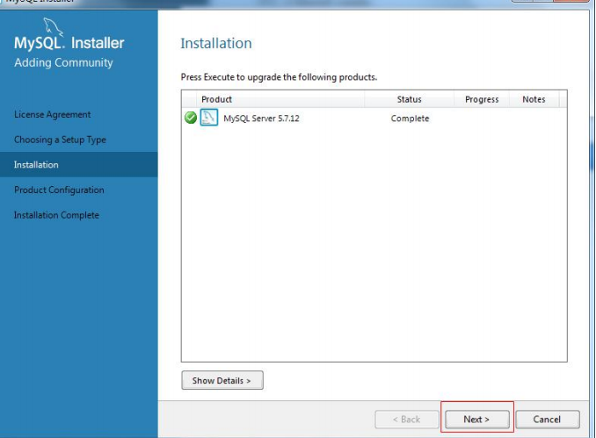
Task: Click the 'Press Execute to upgrade' instruction text
Action: (x=279, y=77)
